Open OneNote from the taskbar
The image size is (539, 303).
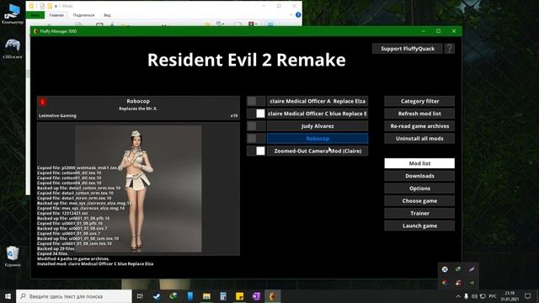[x=256, y=296]
